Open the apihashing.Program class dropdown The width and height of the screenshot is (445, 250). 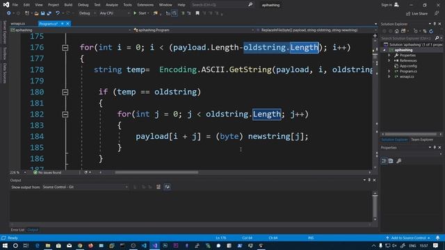pyautogui.click(x=194, y=30)
